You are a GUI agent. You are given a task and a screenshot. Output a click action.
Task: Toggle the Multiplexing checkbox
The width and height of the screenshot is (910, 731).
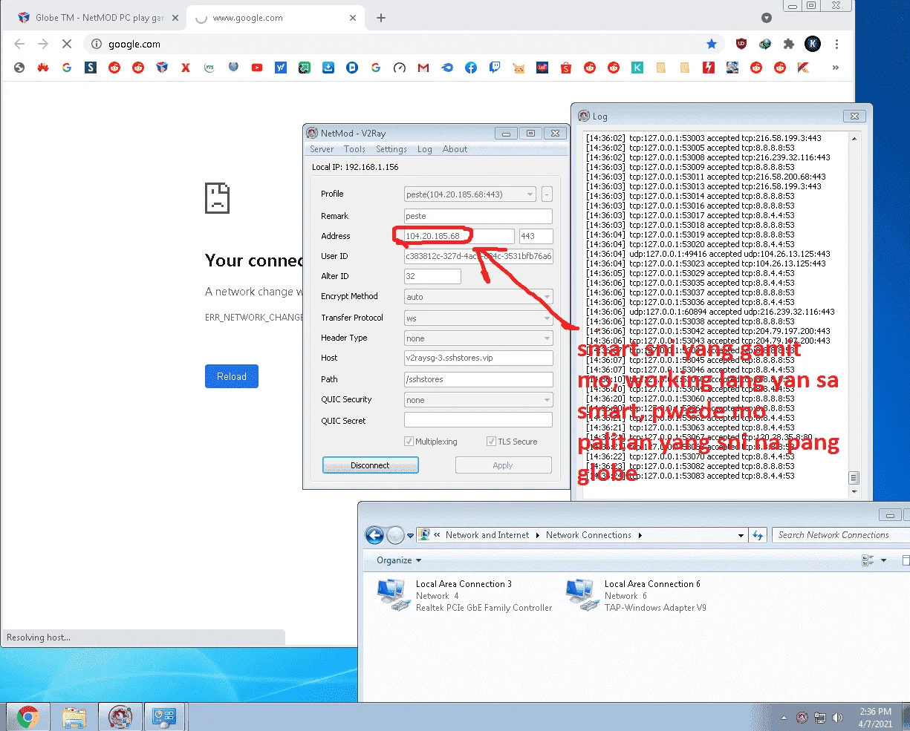(409, 442)
